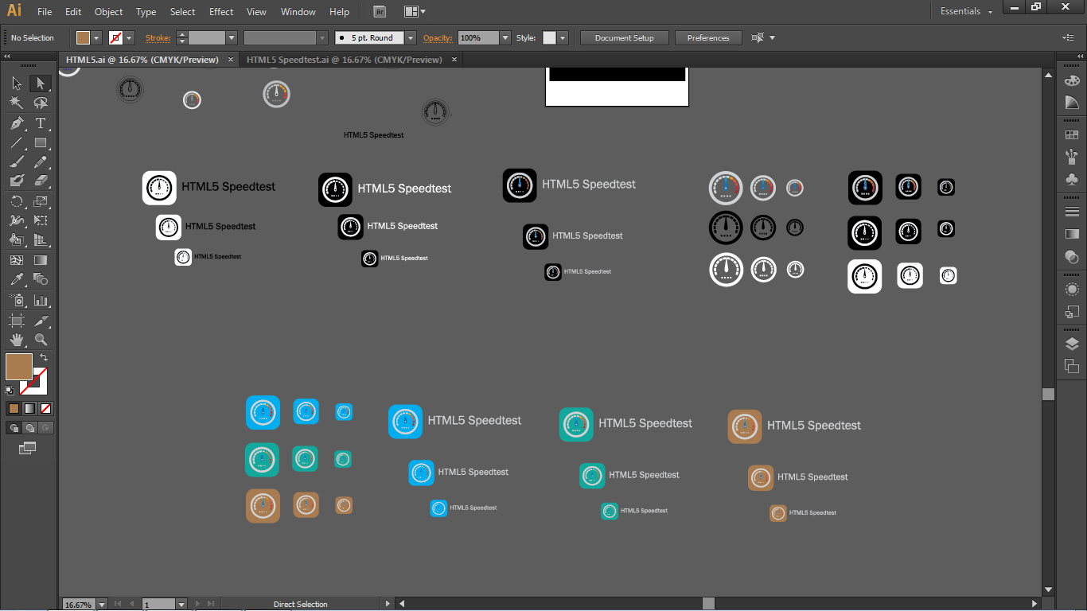The height and width of the screenshot is (611, 1087).
Task: Open the Color panel palette icon
Action: 1072,81
